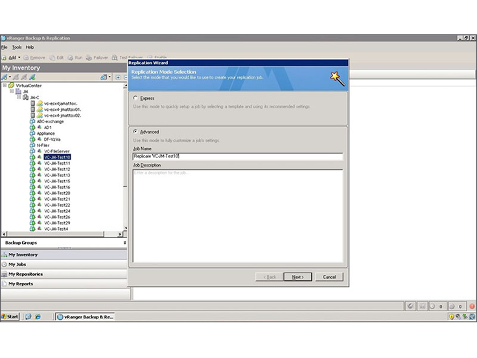Click the Remove toolbar button
Image resolution: width=477 pixels, height=358 pixels.
34,58
